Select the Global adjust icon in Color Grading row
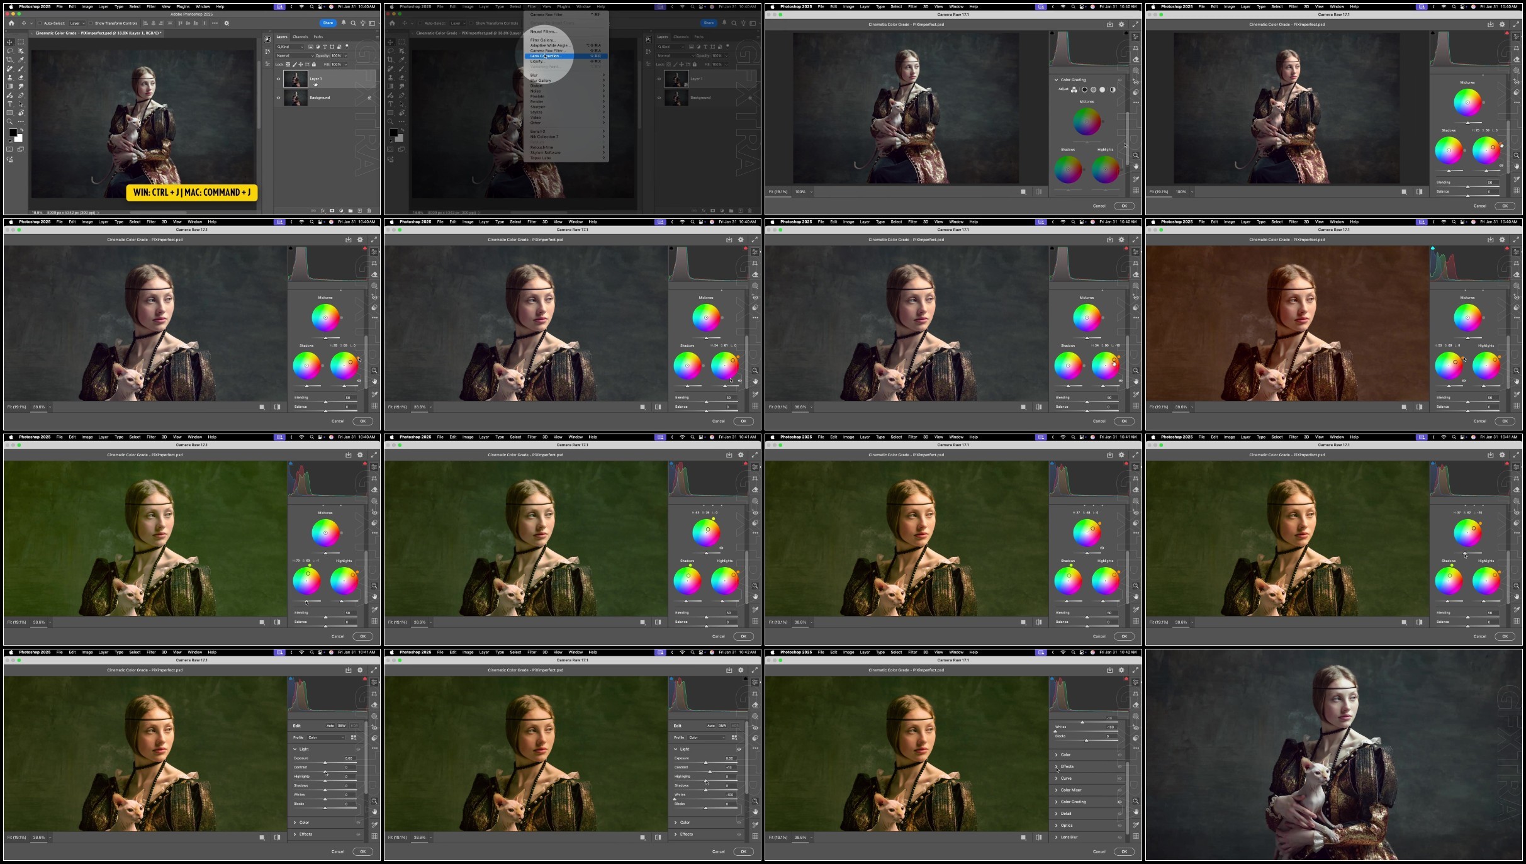1526x864 pixels. (x=1113, y=89)
